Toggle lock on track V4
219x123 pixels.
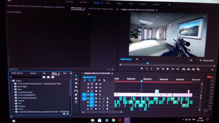[x=88, y=84]
